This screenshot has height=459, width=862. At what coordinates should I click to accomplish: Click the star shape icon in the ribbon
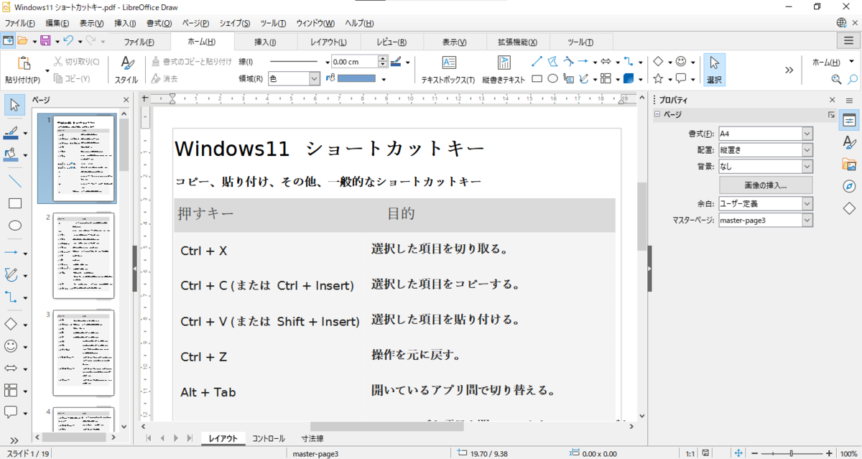pos(657,79)
